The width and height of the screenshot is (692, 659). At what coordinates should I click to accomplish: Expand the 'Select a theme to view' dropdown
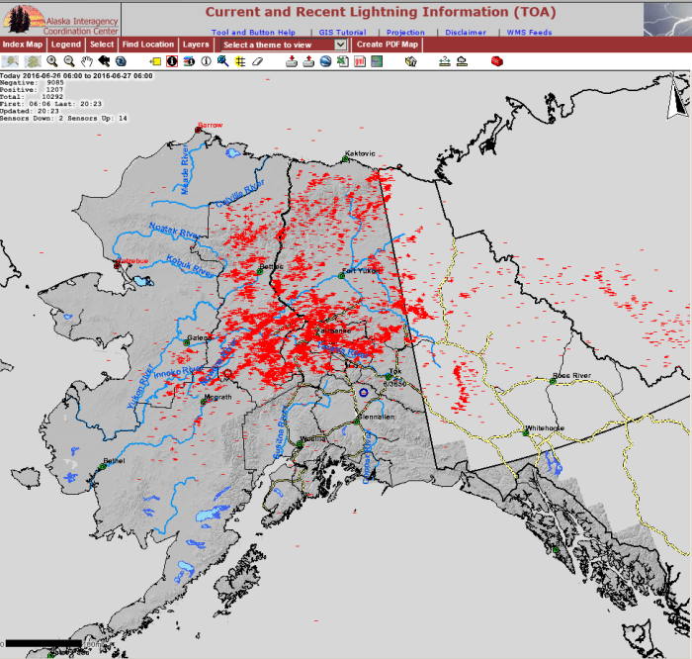pyautogui.click(x=284, y=45)
